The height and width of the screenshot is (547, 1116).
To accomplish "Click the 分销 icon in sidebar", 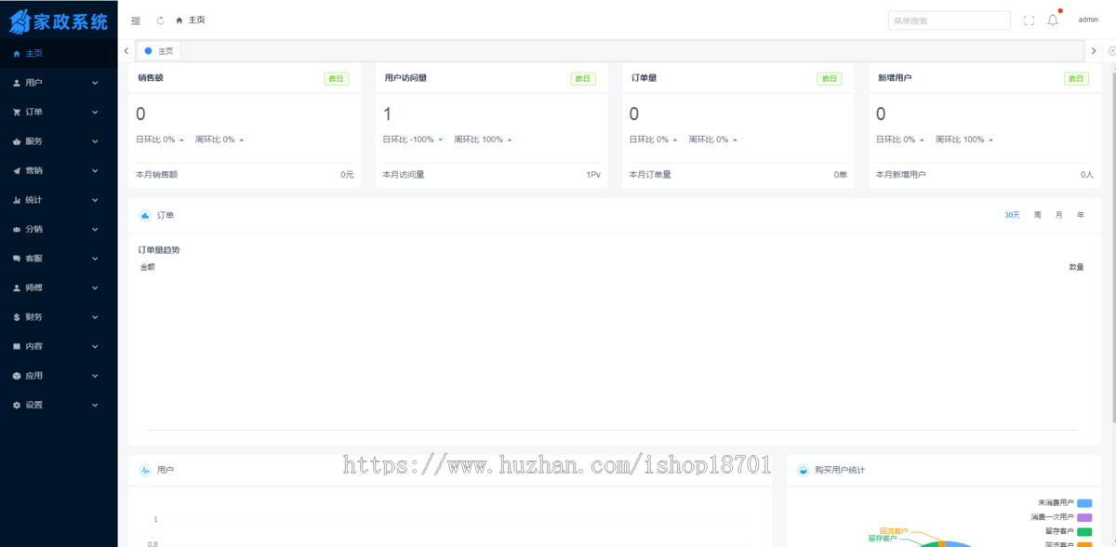I will pos(17,229).
